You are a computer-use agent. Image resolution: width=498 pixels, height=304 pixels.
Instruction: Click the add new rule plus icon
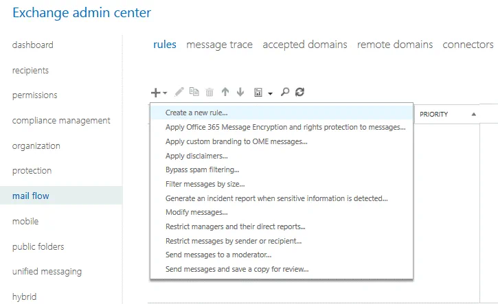[x=156, y=91]
